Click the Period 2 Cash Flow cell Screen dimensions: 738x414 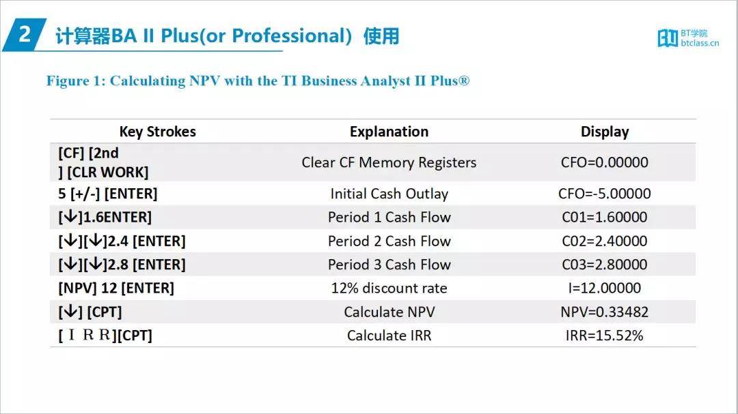pos(389,241)
